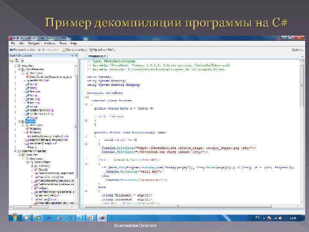Open the Edit menu
309x232 pixels.
21,43
